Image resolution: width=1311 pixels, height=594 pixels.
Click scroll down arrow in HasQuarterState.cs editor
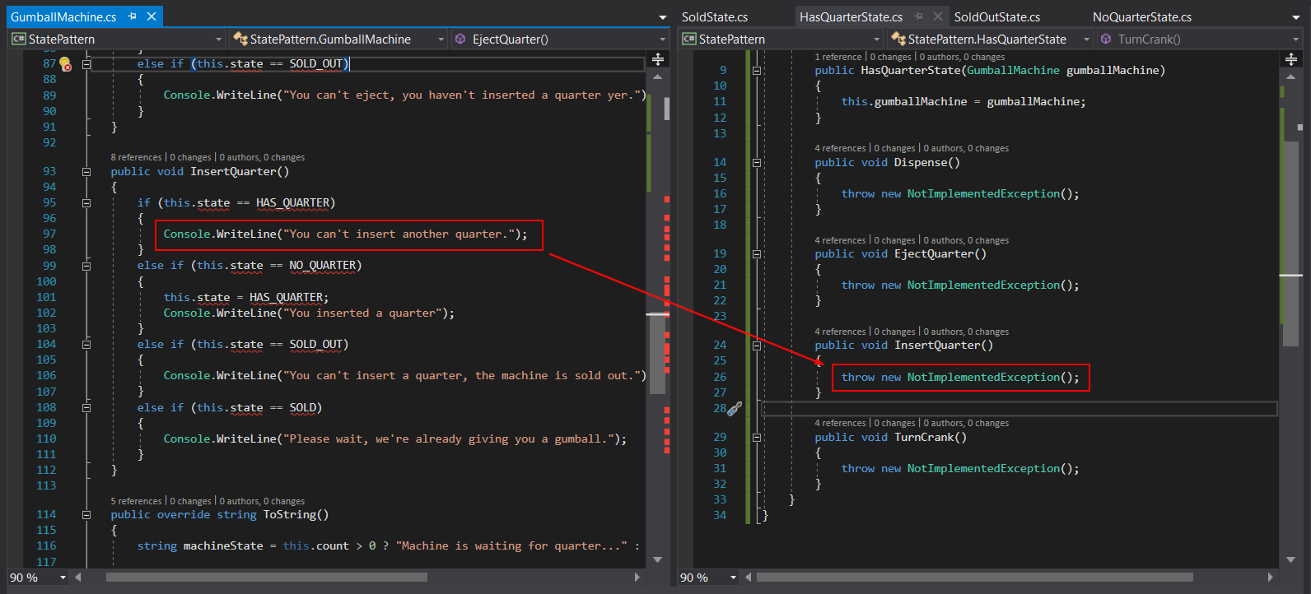click(x=1291, y=559)
